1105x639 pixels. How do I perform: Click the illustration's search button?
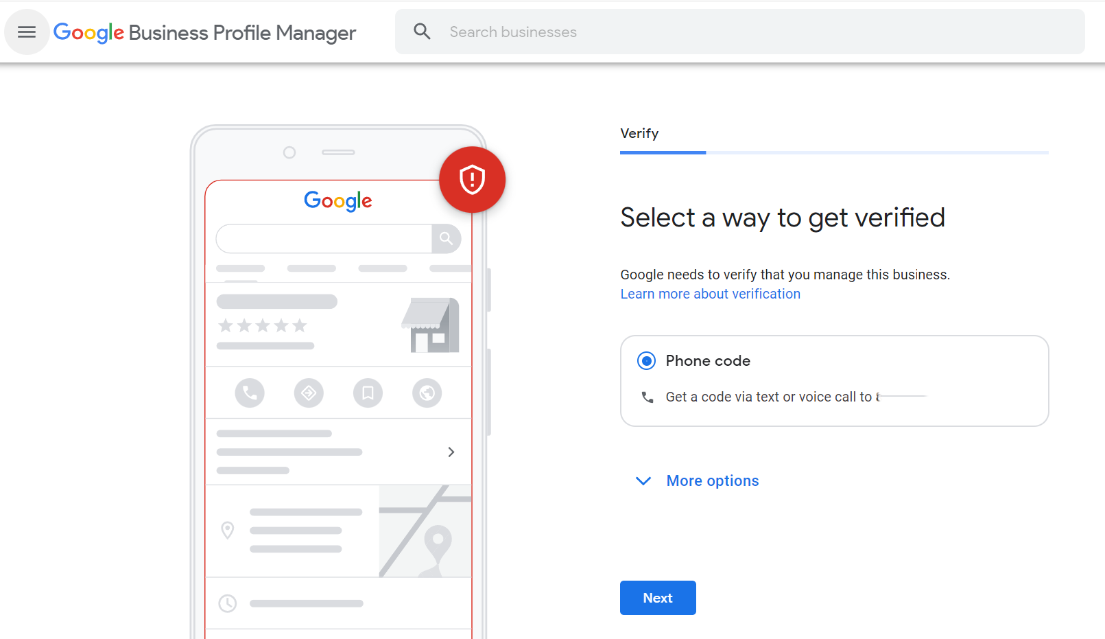446,238
